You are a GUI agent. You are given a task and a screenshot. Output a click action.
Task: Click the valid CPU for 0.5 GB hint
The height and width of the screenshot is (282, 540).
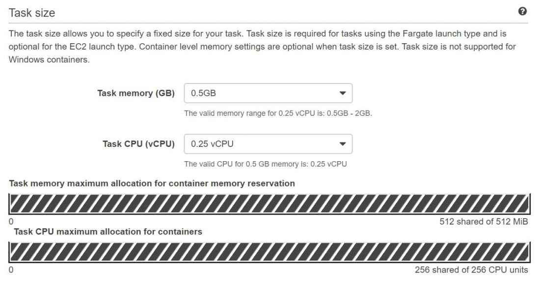point(265,164)
